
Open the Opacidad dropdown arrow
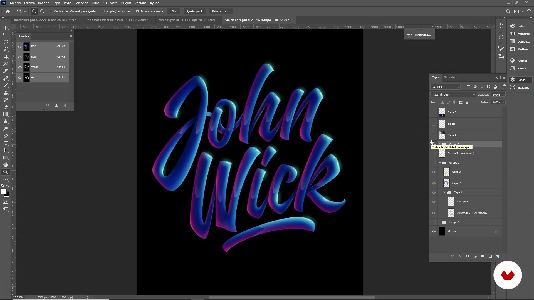503,95
